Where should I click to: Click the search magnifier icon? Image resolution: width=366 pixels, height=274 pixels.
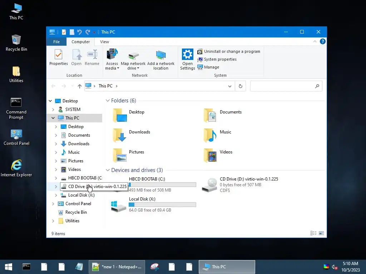[317, 86]
